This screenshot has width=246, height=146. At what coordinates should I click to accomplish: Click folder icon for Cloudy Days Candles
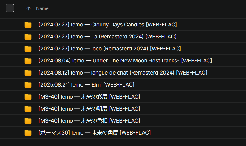click(x=28, y=25)
